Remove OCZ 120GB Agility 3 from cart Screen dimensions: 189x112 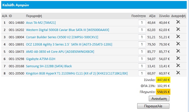pos(178,44)
